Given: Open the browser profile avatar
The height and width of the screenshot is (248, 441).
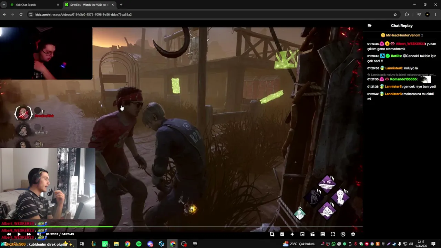Looking at the screenshot, I should [x=428, y=14].
